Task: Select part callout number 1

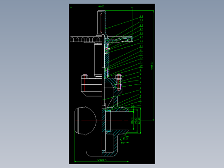Action: tap(140, 103)
